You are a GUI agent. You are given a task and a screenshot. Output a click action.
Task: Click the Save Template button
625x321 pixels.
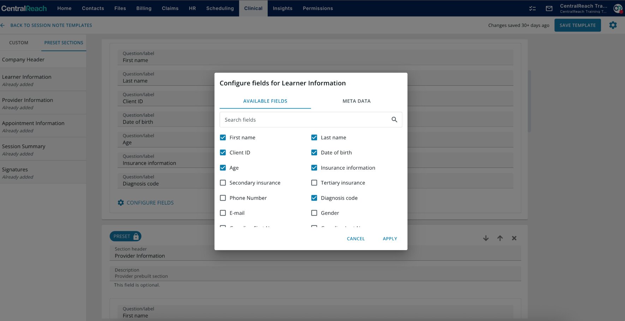(x=577, y=25)
